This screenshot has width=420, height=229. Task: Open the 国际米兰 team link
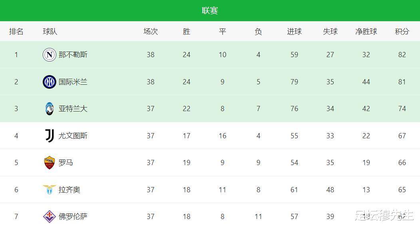pyautogui.click(x=73, y=82)
